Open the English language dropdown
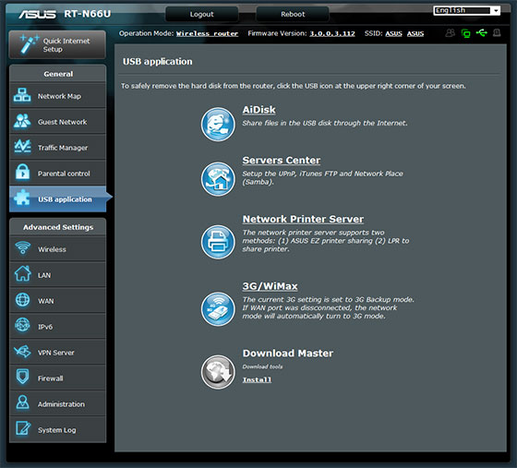 (x=466, y=10)
